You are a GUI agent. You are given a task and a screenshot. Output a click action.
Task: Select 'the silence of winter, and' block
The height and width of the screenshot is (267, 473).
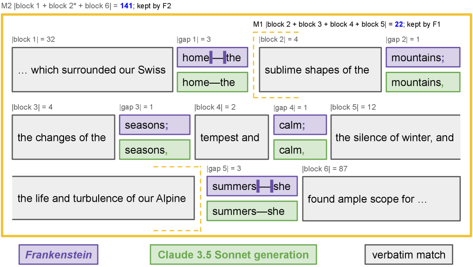click(x=395, y=137)
